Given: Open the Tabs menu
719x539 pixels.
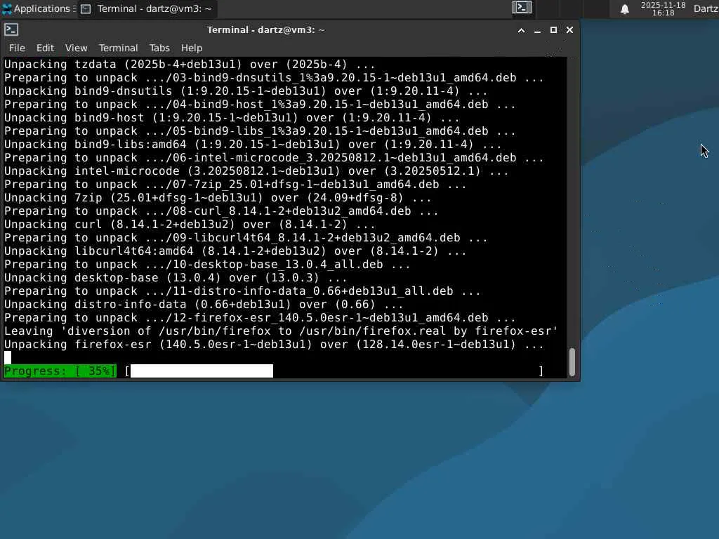Looking at the screenshot, I should 159,48.
